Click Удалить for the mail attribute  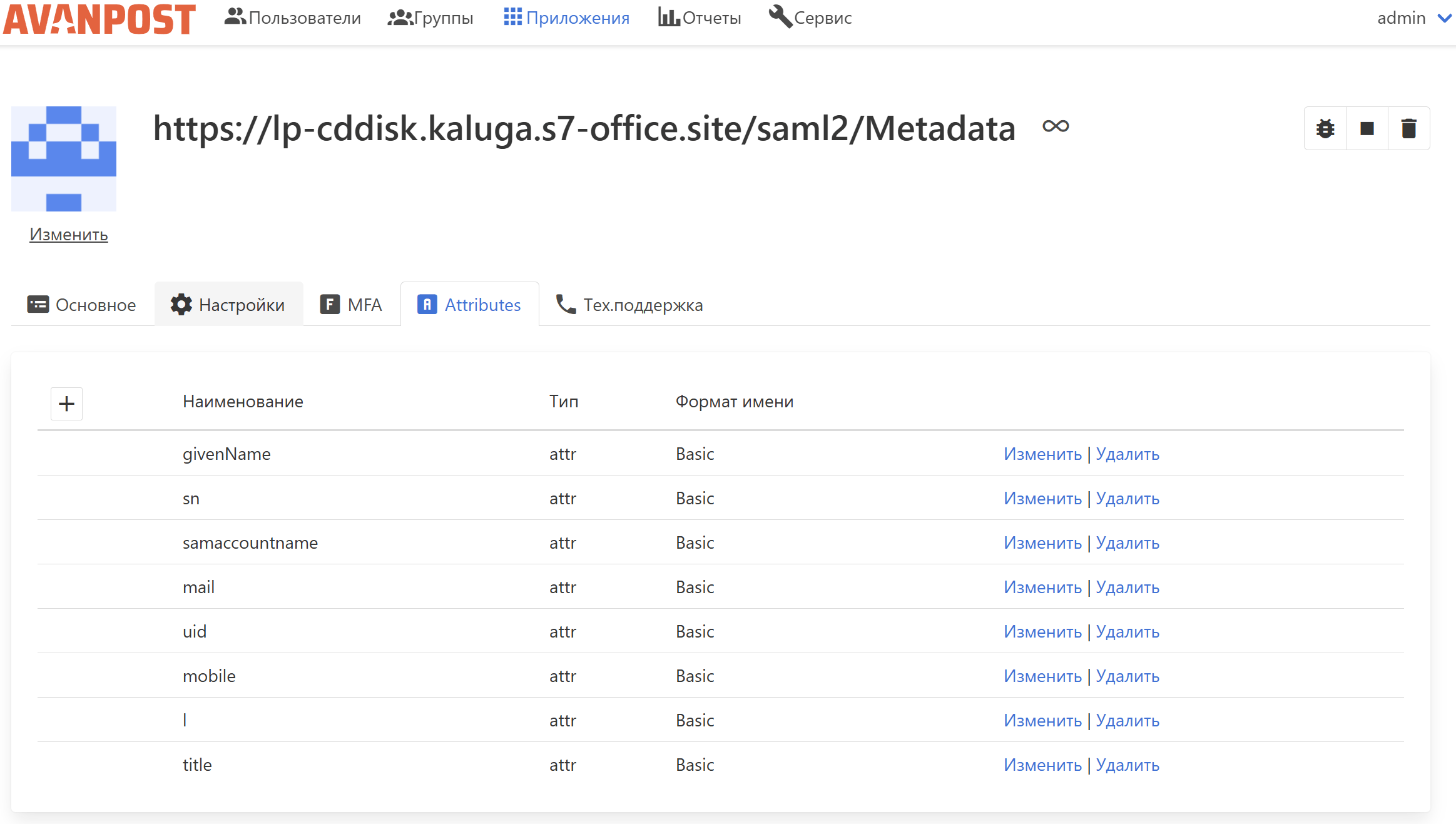[1128, 587]
